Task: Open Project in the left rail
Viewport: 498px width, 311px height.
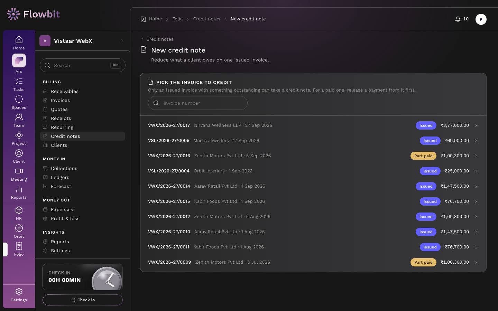Action: [x=19, y=139]
